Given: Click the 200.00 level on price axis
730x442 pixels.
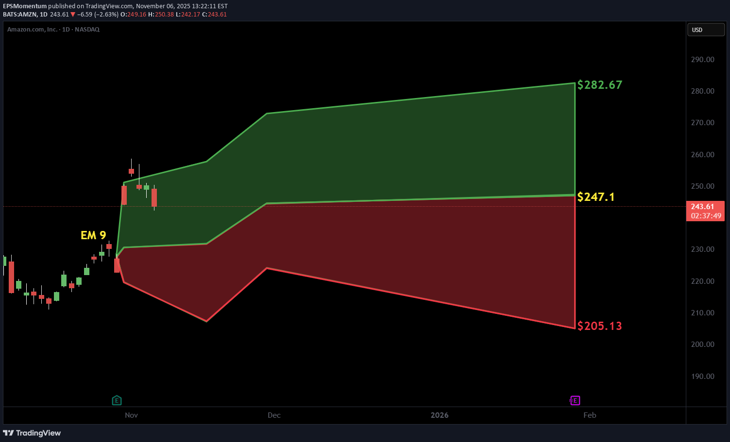Looking at the screenshot, I should pyautogui.click(x=702, y=344).
